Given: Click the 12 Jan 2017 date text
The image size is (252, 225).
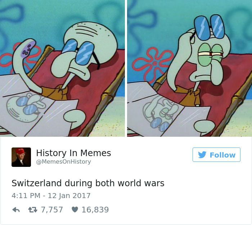Looking at the screenshot, I should [69, 196].
